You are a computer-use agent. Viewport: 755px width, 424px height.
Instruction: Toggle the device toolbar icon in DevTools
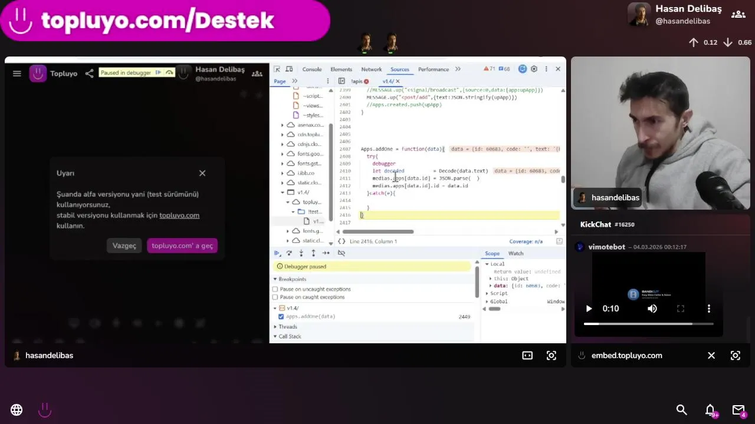[288, 69]
